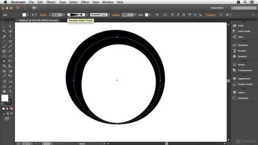Select the Paintbrush tool

coord(4,46)
